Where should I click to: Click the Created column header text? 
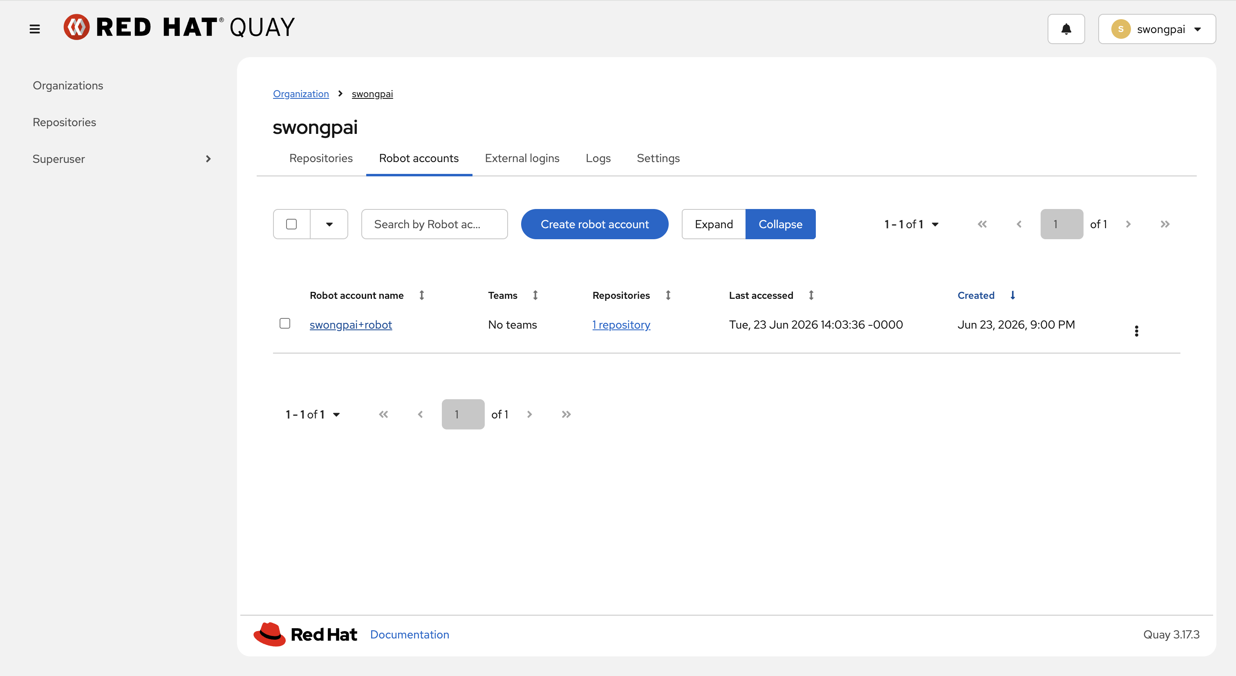[976, 295]
